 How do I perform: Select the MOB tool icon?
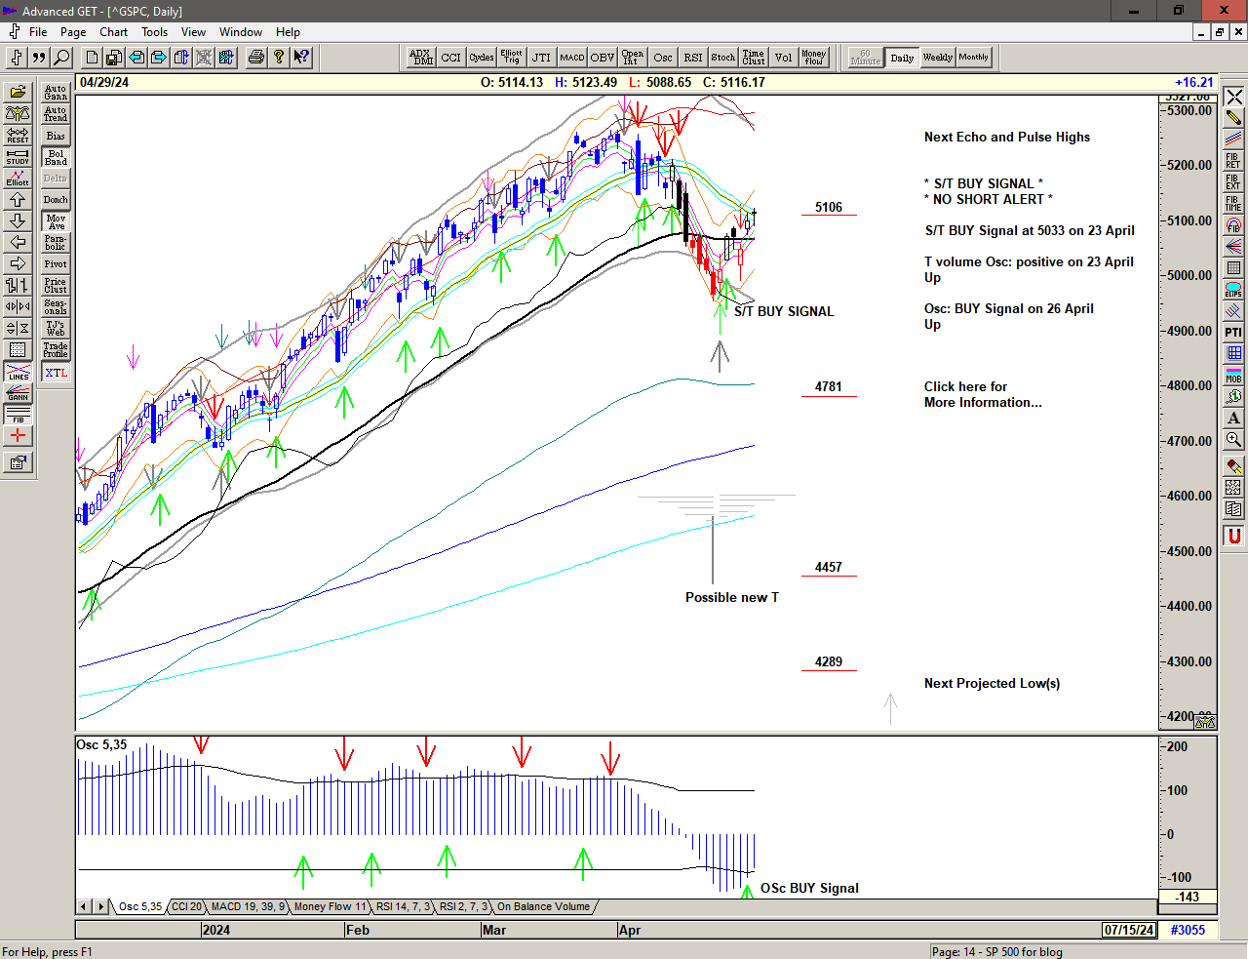[x=1233, y=375]
